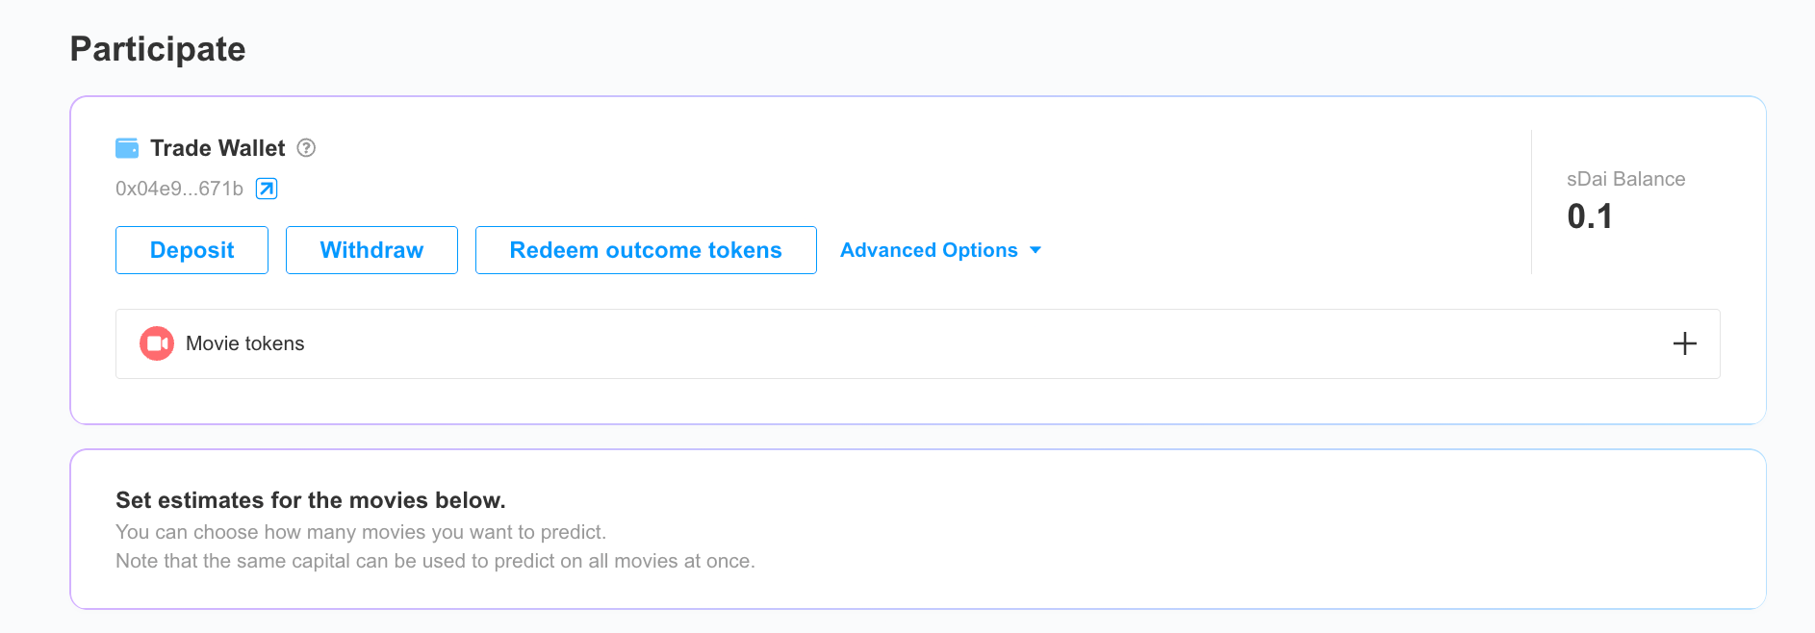Click the Trade Wallet title text
Screen dimensions: 1815x633
[217, 148]
